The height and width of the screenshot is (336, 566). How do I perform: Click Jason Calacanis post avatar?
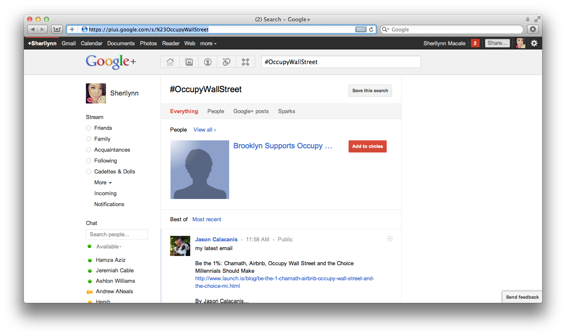coord(180,246)
